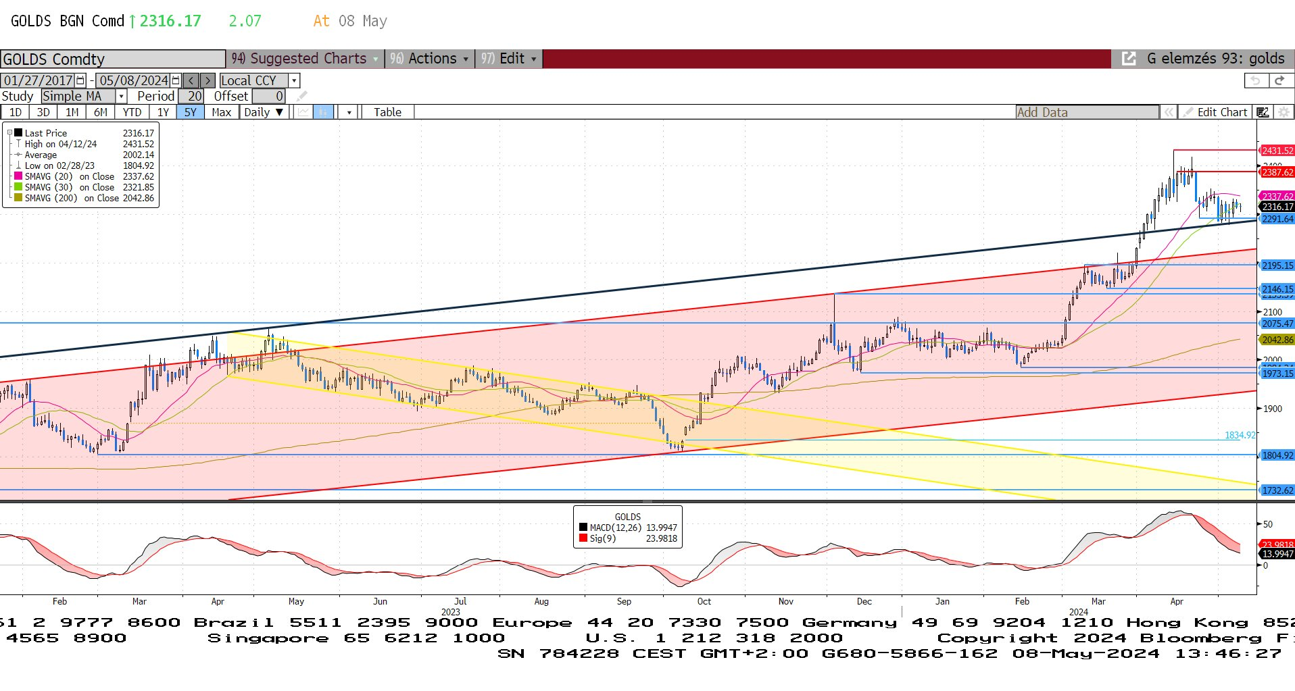
Task: Collapse side panel double-chevron icon
Action: [1169, 112]
